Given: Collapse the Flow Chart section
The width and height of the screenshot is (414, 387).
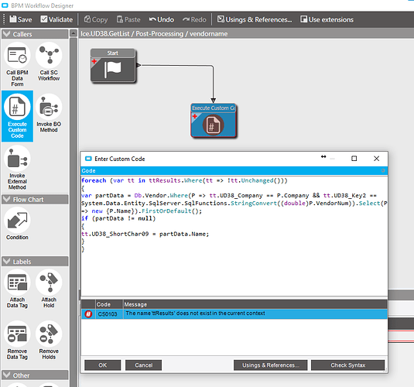Looking at the screenshot, I should click(35, 200).
